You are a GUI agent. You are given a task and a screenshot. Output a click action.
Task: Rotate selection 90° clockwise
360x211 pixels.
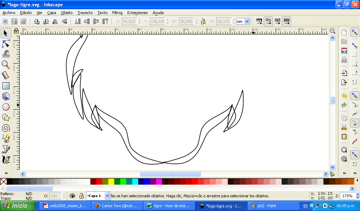tap(46, 21)
